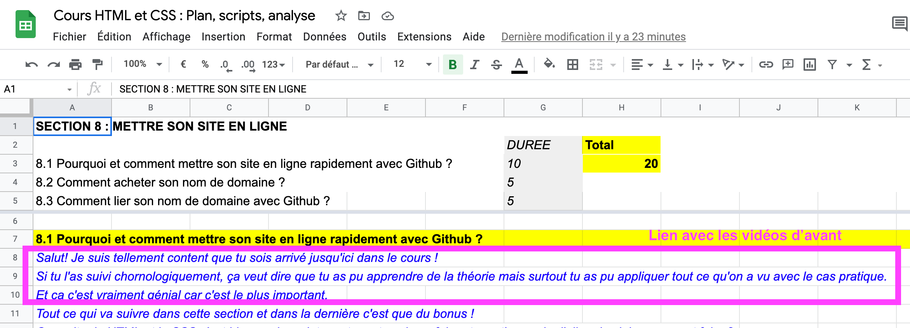Toggle bold formatting
910x328 pixels.
[x=453, y=65]
